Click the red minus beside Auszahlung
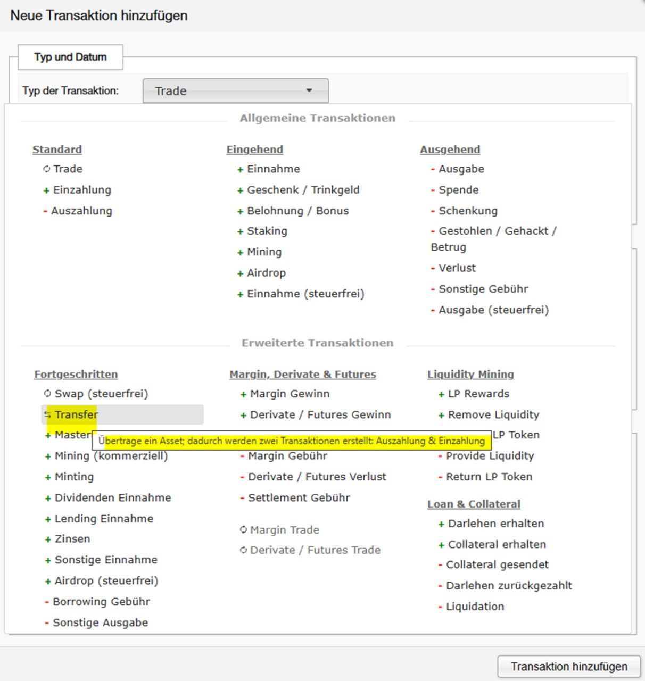This screenshot has height=681, width=645. point(45,211)
